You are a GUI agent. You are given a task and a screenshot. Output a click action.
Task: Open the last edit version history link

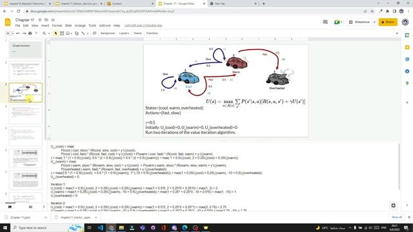coord(143,26)
